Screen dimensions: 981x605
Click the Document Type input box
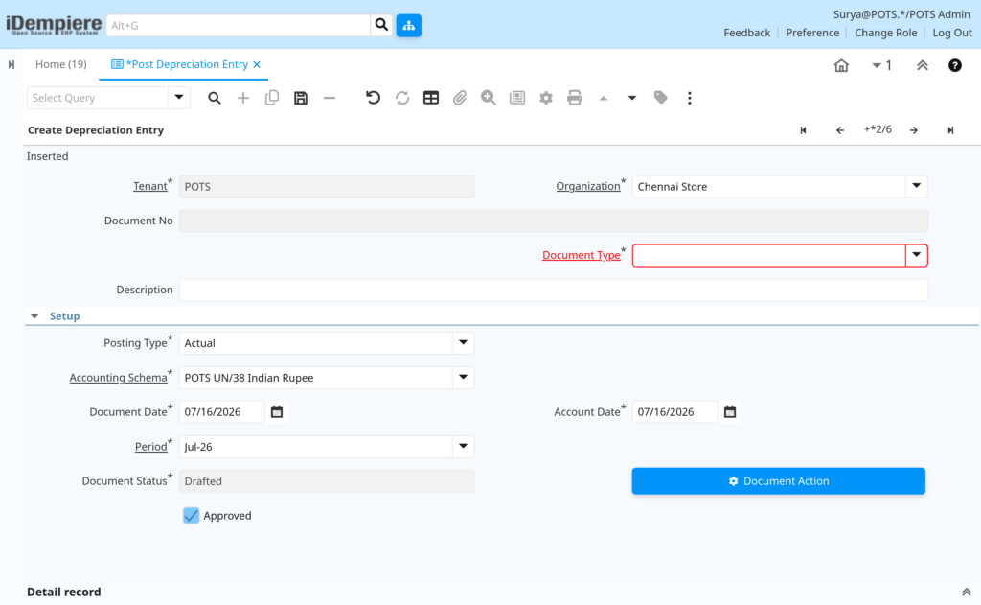pyautogui.click(x=769, y=255)
